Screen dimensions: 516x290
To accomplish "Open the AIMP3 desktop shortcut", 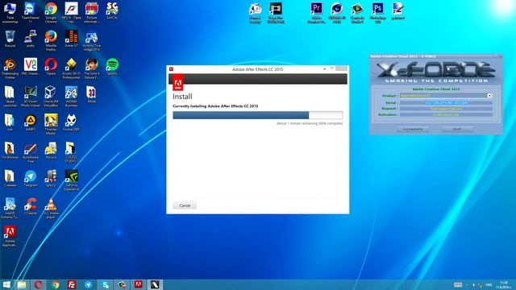I will coord(31,122).
